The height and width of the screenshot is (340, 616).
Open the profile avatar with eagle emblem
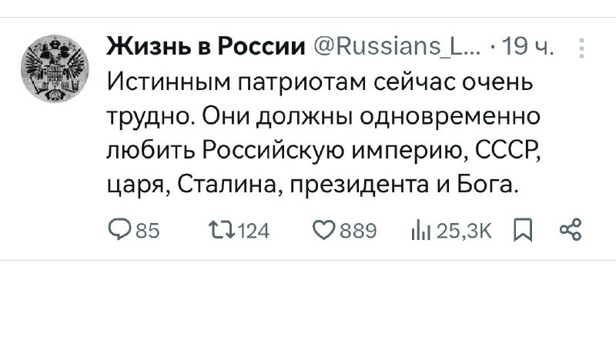tap(55, 68)
